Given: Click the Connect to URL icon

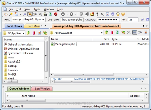Looking at the screenshot, I should tap(46, 14).
